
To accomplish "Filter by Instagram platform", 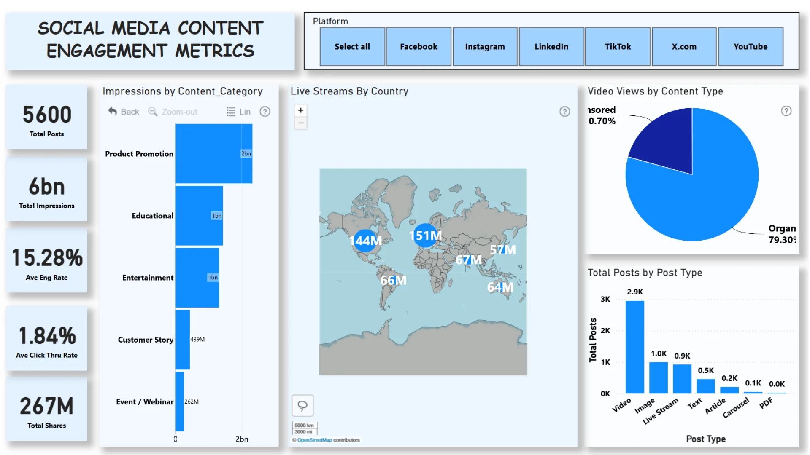I will tap(485, 47).
